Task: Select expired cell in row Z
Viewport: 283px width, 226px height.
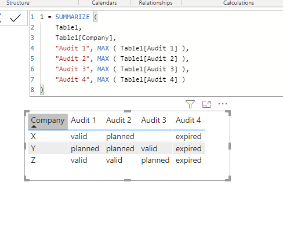Action: click(188, 161)
